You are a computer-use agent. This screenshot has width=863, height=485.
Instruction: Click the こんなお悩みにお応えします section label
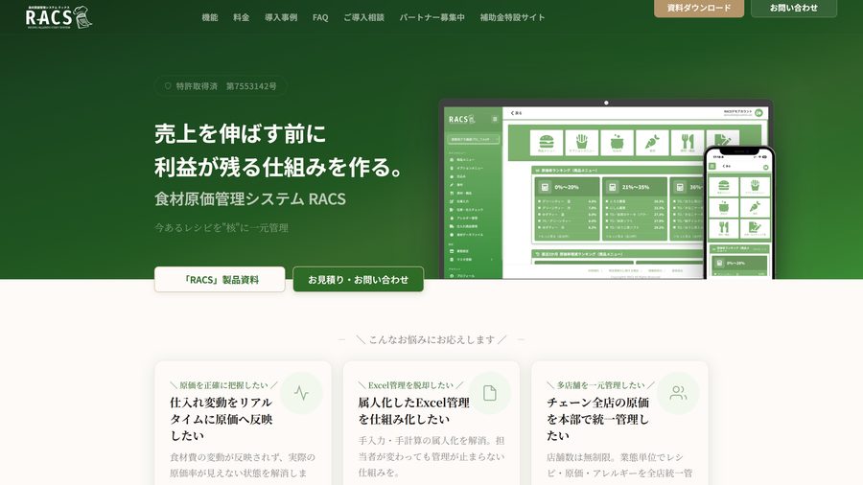point(431,340)
